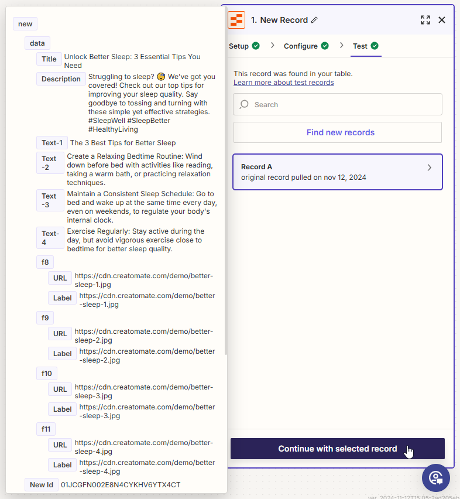The height and width of the screenshot is (499, 460).
Task: Open Learn more about test records link
Action: tap(283, 83)
